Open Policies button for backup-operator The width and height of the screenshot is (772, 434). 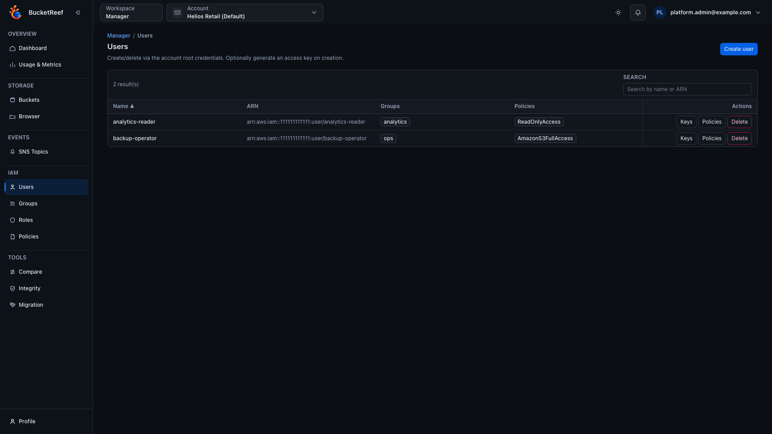712,138
